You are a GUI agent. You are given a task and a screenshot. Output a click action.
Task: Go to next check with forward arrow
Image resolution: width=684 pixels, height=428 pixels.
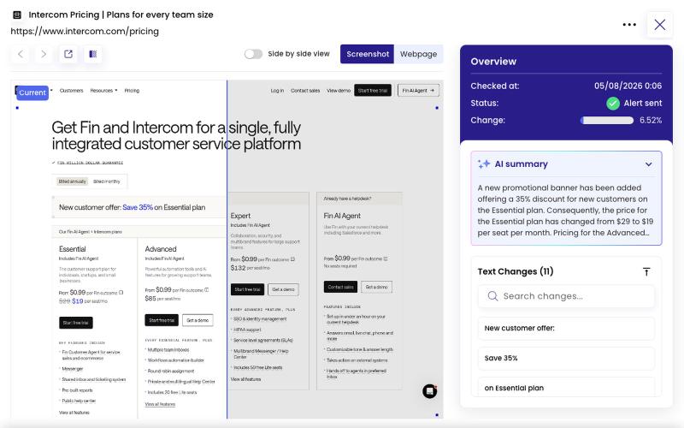click(44, 54)
